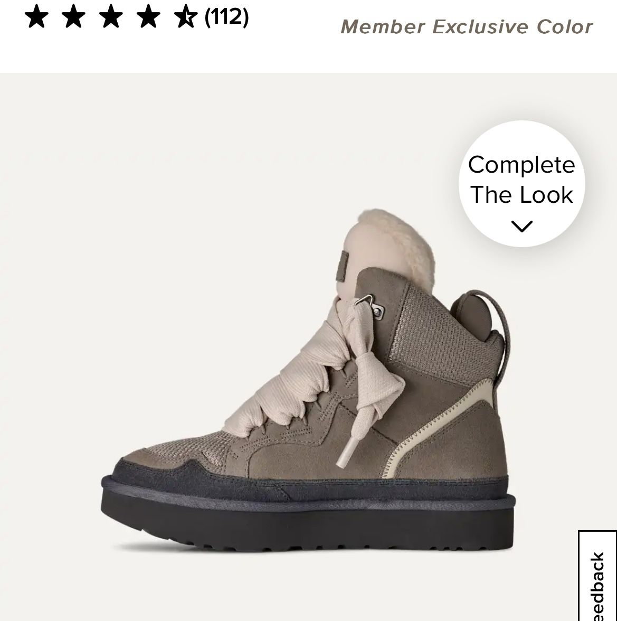This screenshot has width=617, height=621.
Task: Click the second rating star
Action: [73, 17]
